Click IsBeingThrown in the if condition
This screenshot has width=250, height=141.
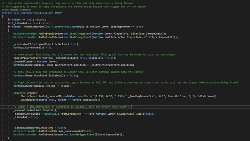(120, 27)
